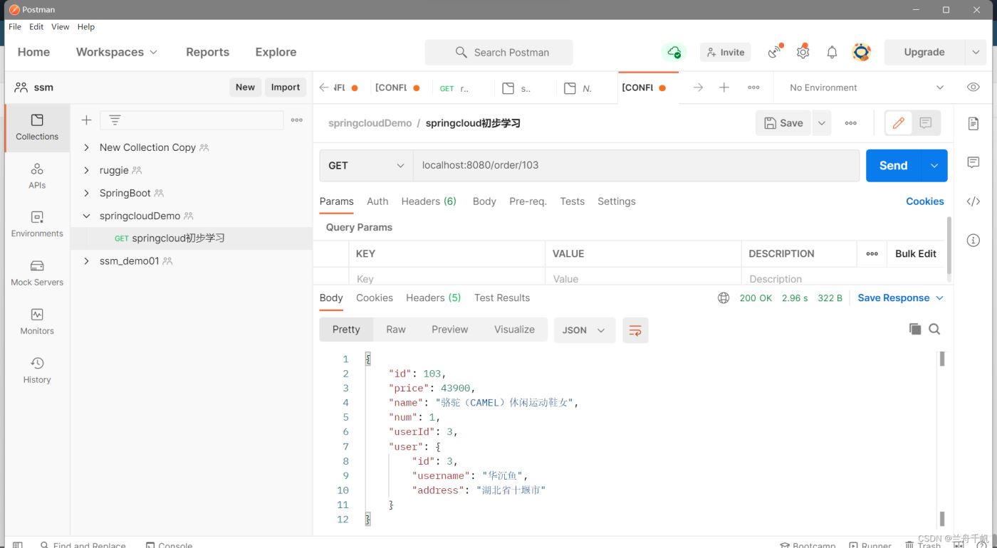Open the Upgrade dropdown arrow

click(976, 52)
